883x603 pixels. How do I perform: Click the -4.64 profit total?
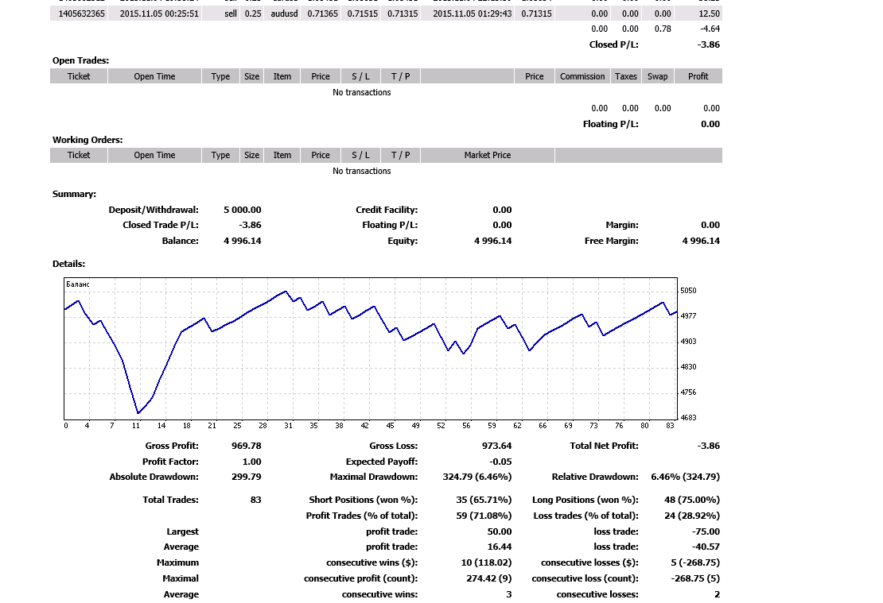tap(710, 29)
